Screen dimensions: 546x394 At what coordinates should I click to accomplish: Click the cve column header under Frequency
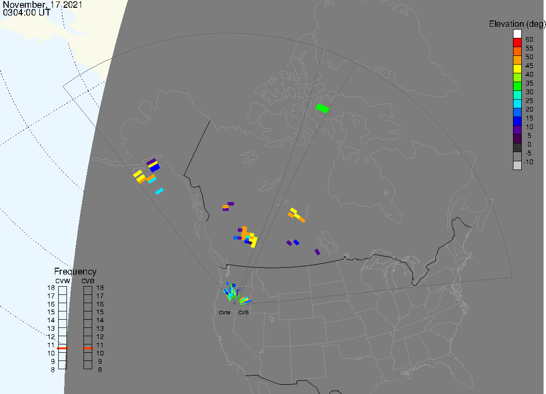point(88,280)
